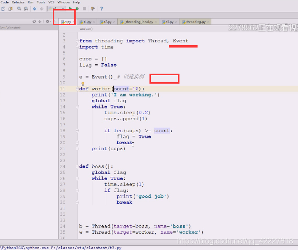This screenshot has width=298, height=250.
Task: Collapse while True fold marker on line 26
Action: [x=77, y=179]
